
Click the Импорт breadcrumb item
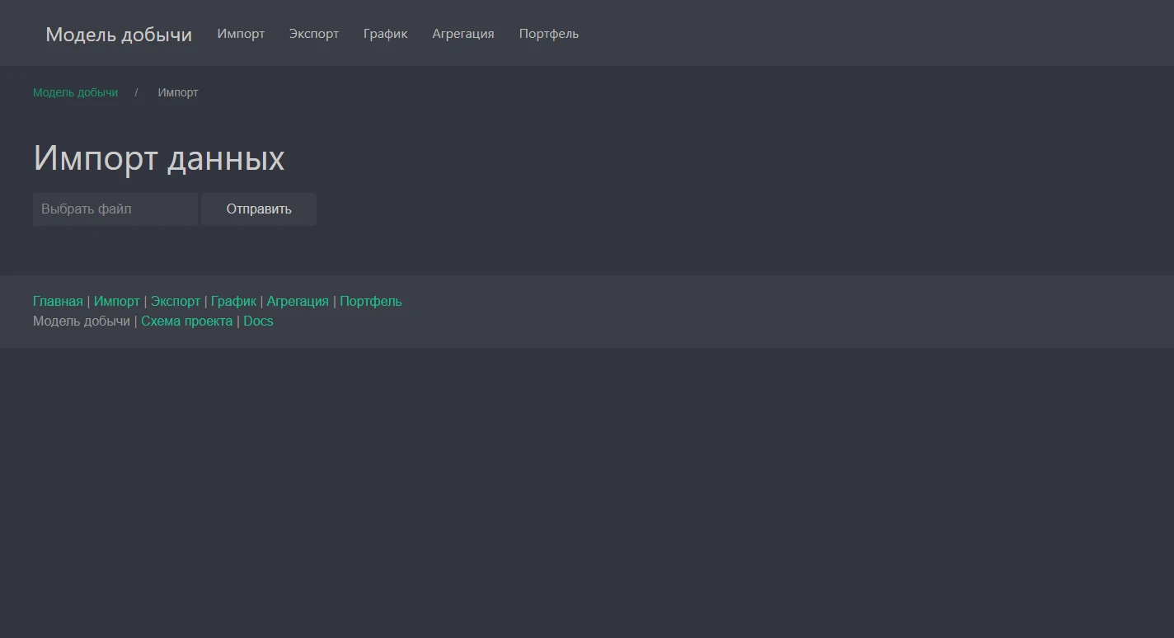178,92
